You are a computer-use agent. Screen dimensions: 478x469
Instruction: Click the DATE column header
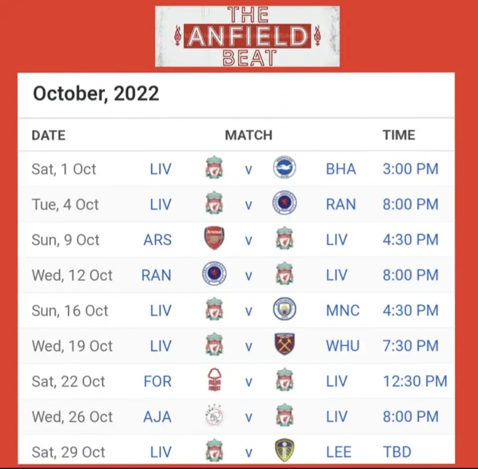click(x=48, y=135)
